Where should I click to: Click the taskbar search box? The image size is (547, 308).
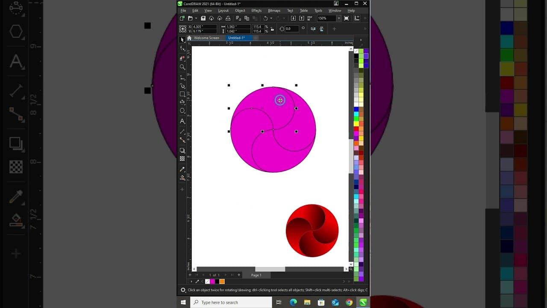pos(231,302)
